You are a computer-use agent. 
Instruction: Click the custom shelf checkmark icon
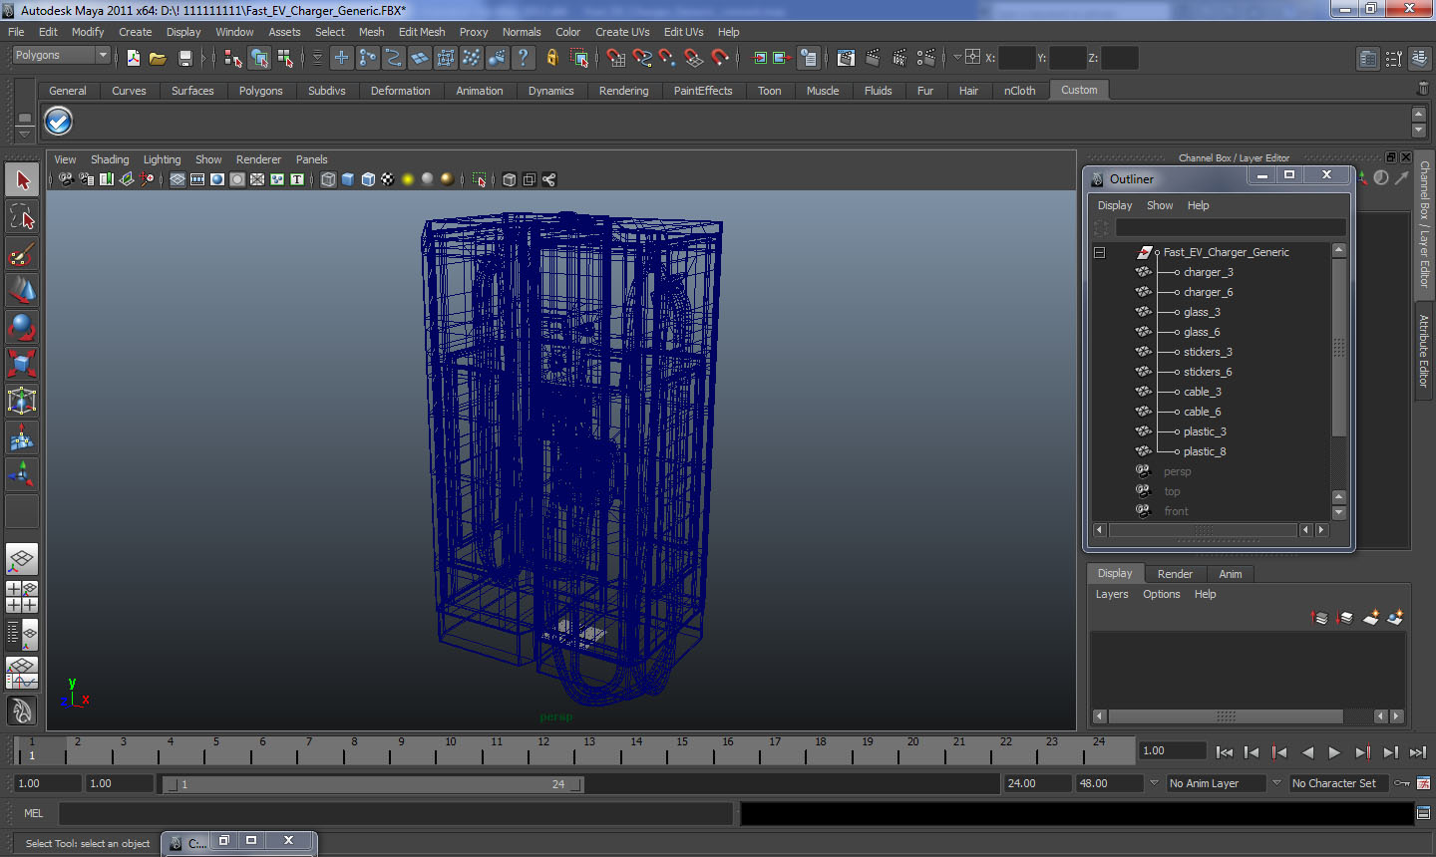tap(58, 121)
